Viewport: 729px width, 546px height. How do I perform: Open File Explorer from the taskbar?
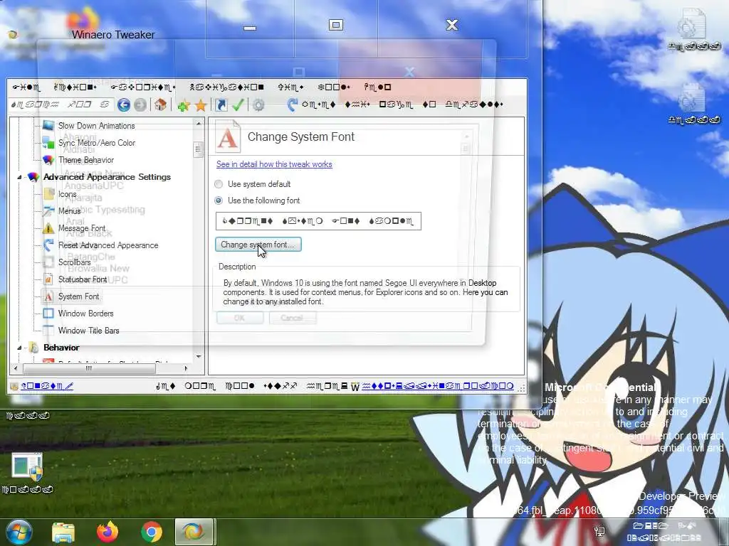(63, 532)
